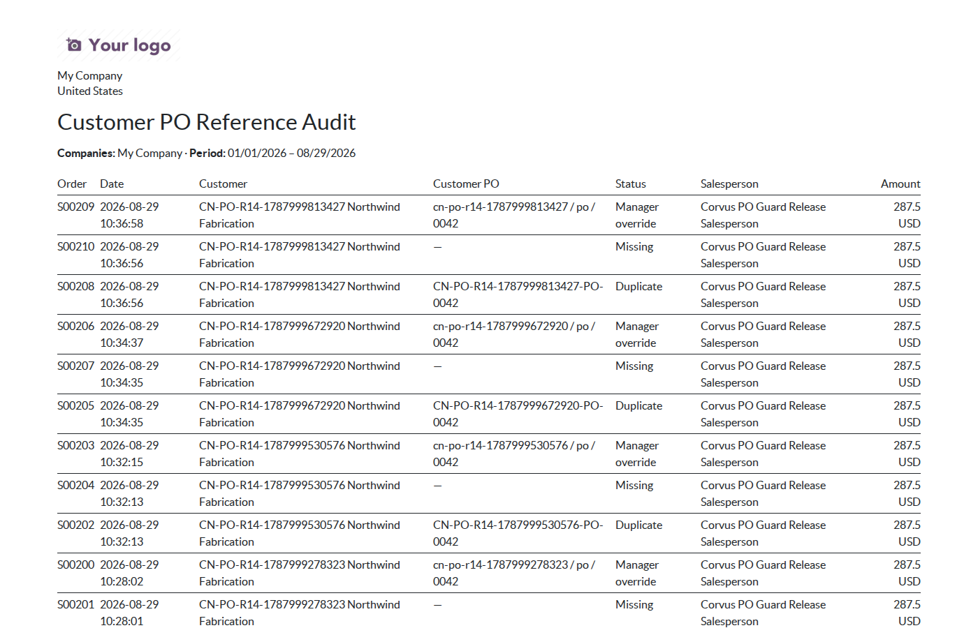
Task: Click the Customer PO column header
Action: click(x=466, y=184)
